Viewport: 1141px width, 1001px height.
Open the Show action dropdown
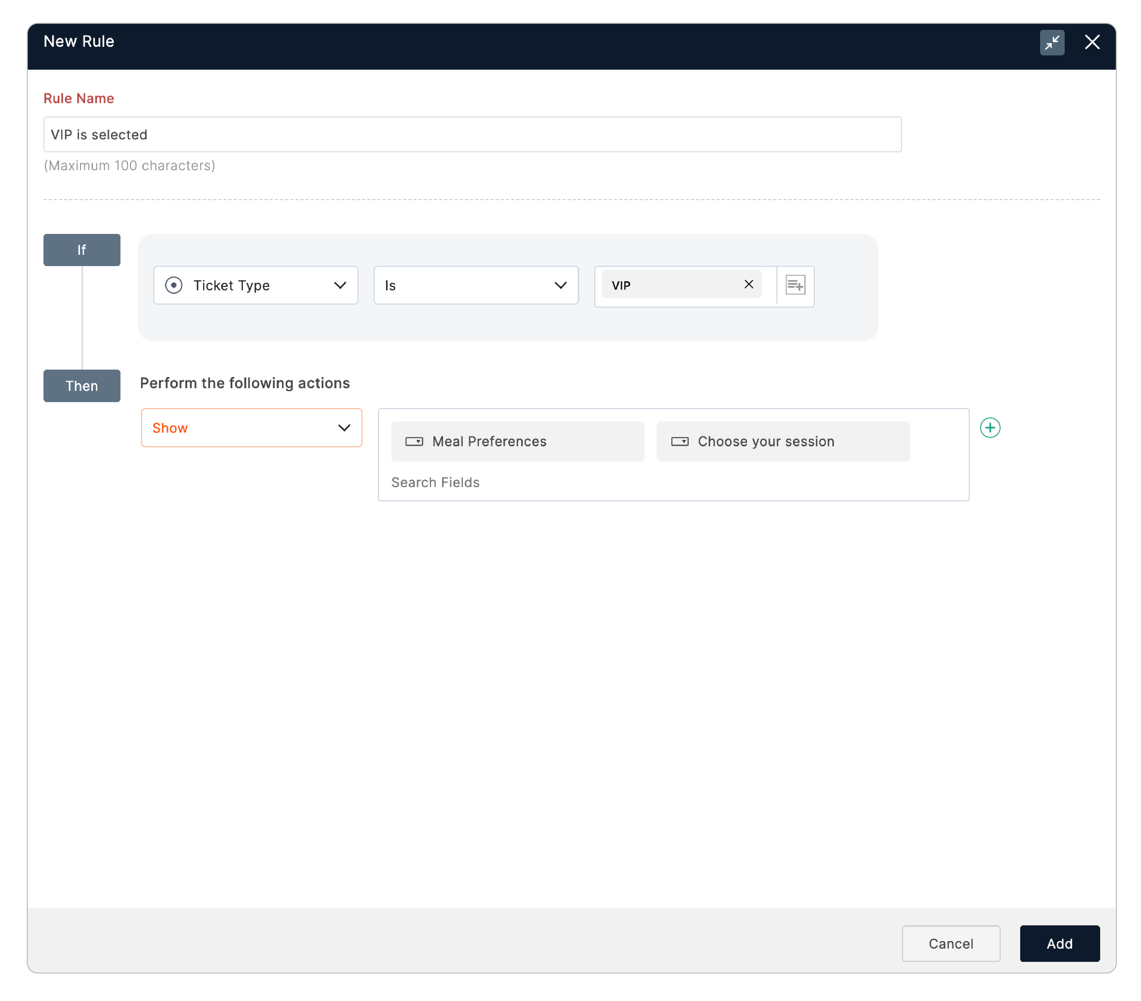click(x=251, y=428)
